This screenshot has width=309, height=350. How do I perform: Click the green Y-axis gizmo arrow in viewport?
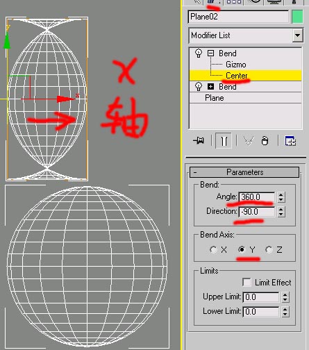pos(7,41)
